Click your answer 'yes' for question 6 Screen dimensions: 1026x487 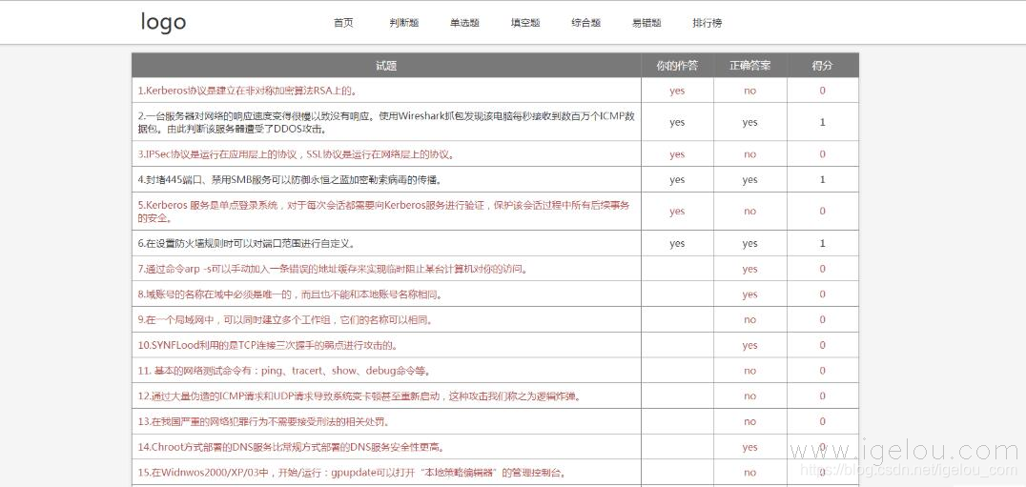point(677,243)
